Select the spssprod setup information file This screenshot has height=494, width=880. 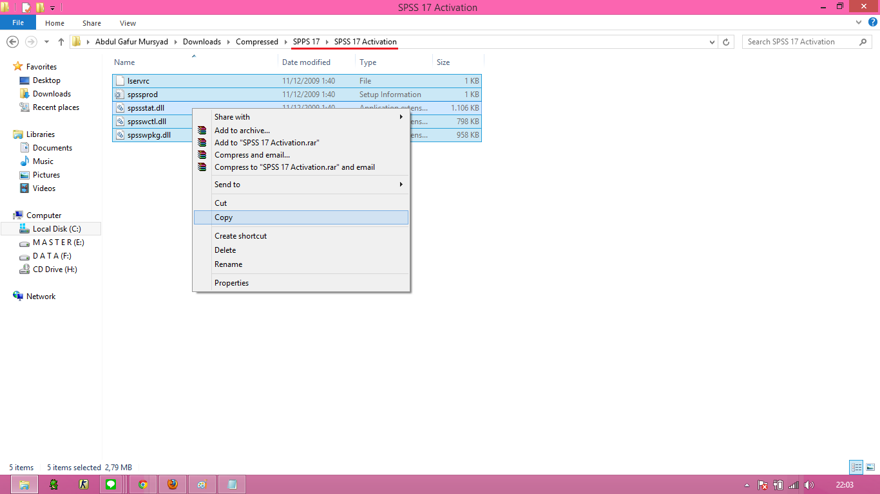point(297,95)
